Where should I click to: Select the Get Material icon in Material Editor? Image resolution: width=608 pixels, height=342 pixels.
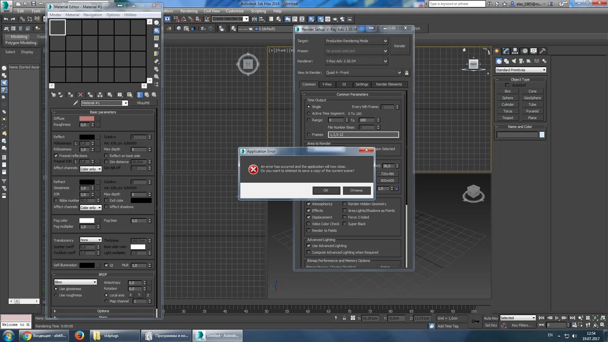[54, 95]
